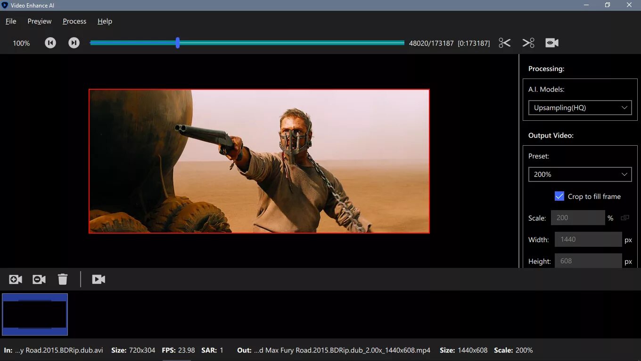The width and height of the screenshot is (641, 361).
Task: Open the Preset 200% dropdown
Action: pos(580,174)
